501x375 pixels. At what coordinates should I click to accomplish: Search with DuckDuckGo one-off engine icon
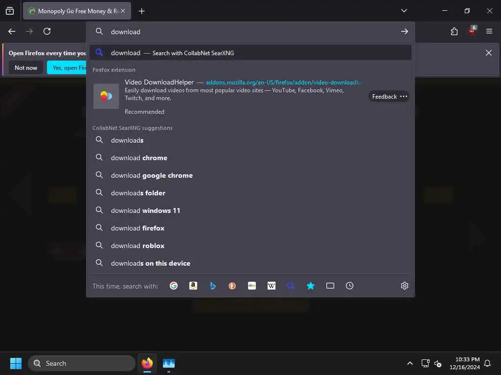232,286
